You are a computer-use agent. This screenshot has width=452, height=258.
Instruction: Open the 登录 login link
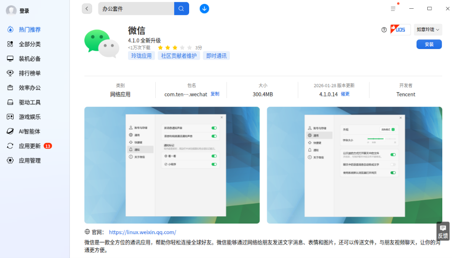pyautogui.click(x=24, y=11)
